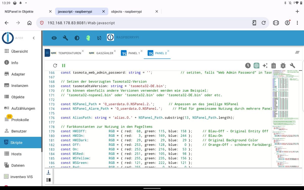Open Protokolle log page
The width and height of the screenshot is (304, 190).
[21, 120]
